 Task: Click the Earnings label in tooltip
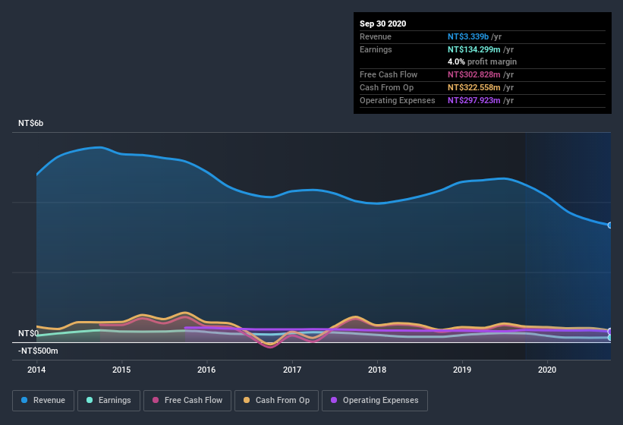376,49
